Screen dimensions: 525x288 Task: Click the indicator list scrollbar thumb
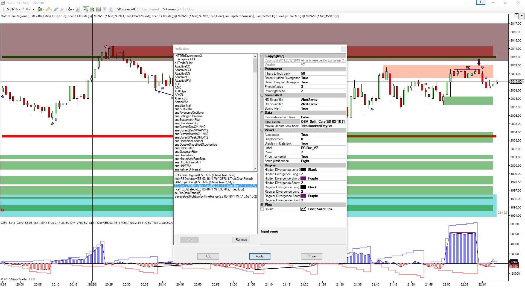(x=255, y=65)
